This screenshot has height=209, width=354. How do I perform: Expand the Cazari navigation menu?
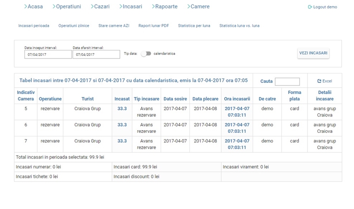tap(101, 7)
